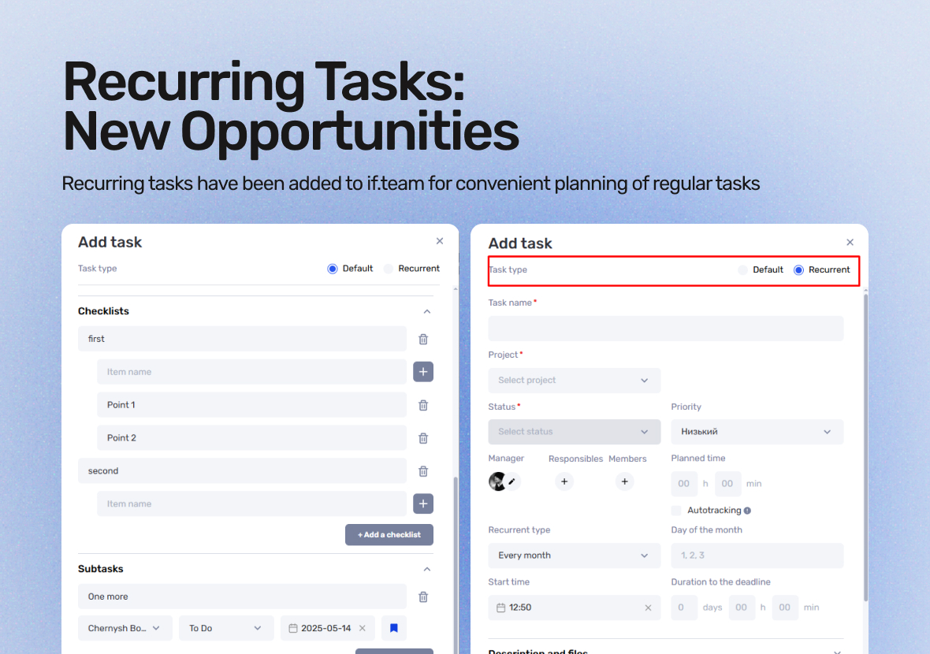Enable the Autotracking checkbox
Screen dimensions: 930x654
[x=676, y=511]
